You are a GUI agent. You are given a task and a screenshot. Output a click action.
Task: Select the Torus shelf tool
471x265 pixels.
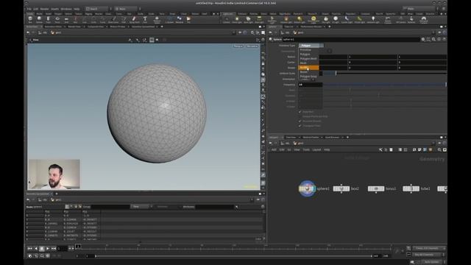pyautogui.click(x=57, y=20)
